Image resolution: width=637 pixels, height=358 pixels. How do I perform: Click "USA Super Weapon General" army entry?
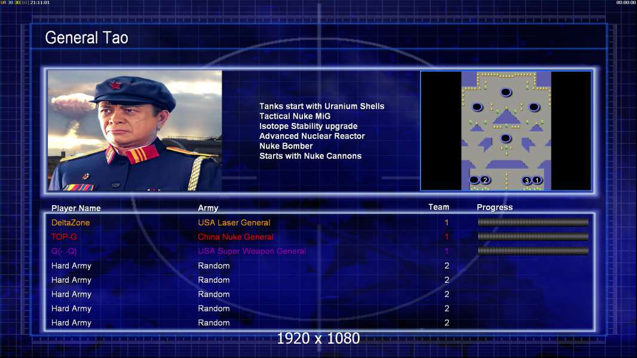(252, 251)
